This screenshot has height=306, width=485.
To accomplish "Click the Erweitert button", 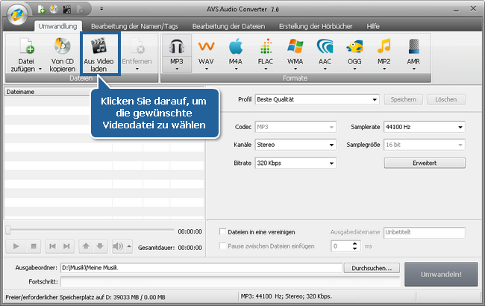I will (424, 163).
